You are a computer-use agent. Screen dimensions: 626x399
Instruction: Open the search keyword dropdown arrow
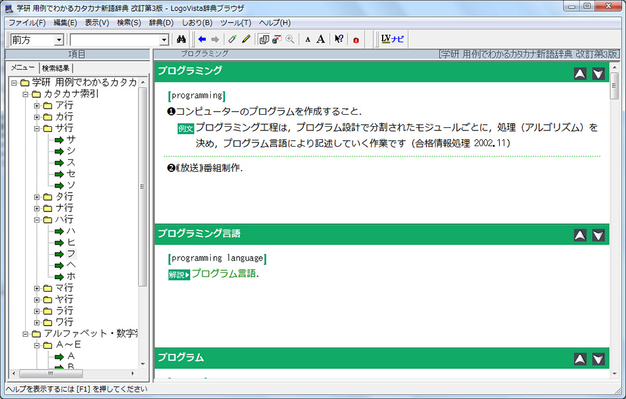click(164, 40)
